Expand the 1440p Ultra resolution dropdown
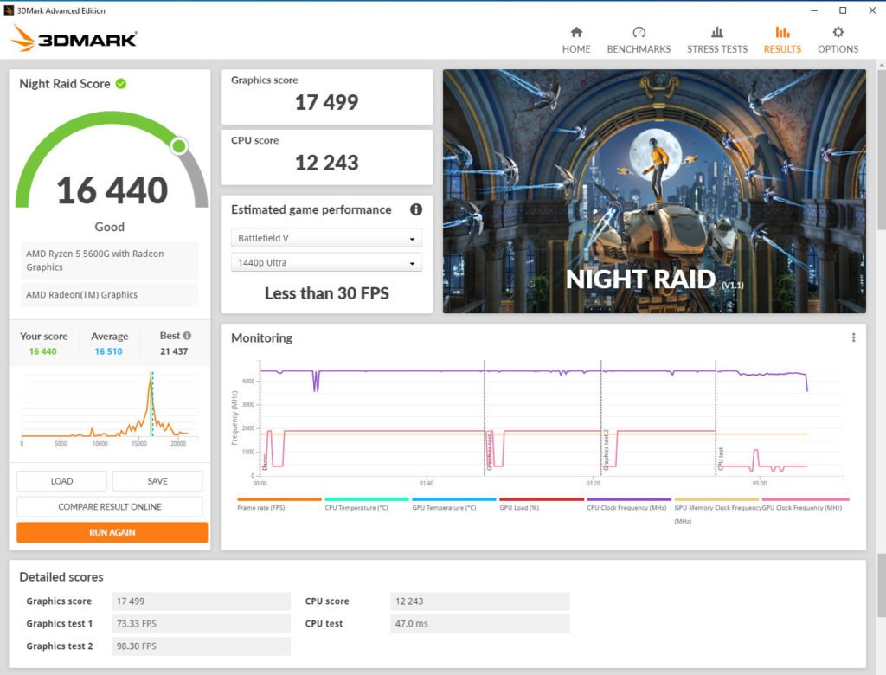 point(326,262)
